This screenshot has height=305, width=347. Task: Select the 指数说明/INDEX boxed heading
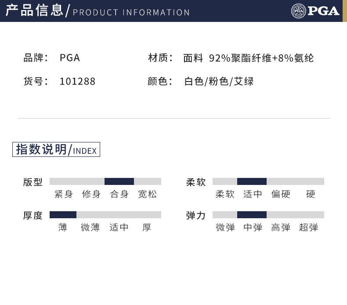coord(56,149)
